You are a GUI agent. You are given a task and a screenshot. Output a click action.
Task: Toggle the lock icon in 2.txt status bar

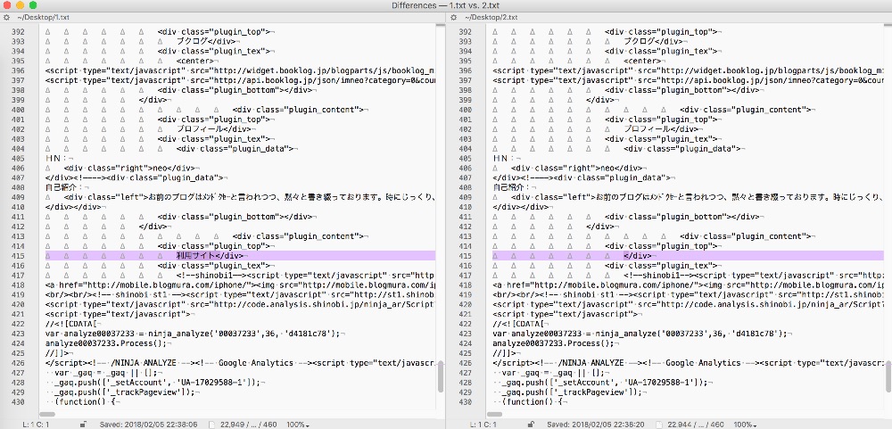(x=531, y=425)
